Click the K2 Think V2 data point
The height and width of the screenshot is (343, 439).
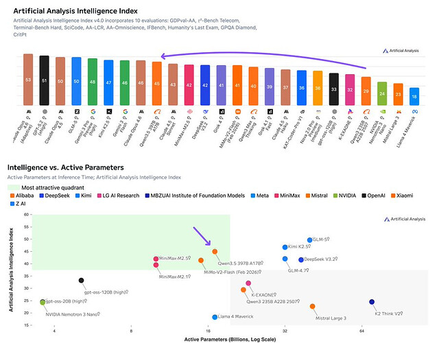pos(372,302)
